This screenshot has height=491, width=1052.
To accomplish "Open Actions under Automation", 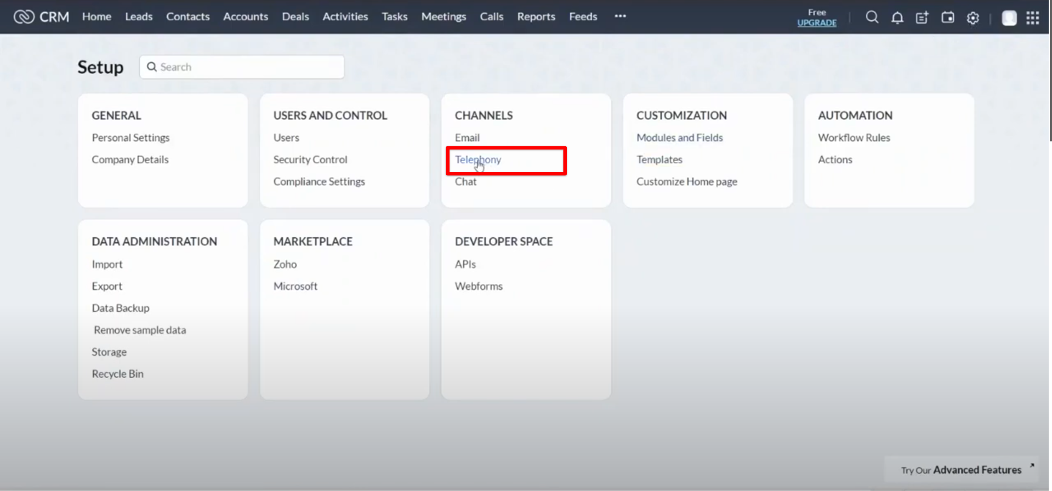I will click(835, 159).
